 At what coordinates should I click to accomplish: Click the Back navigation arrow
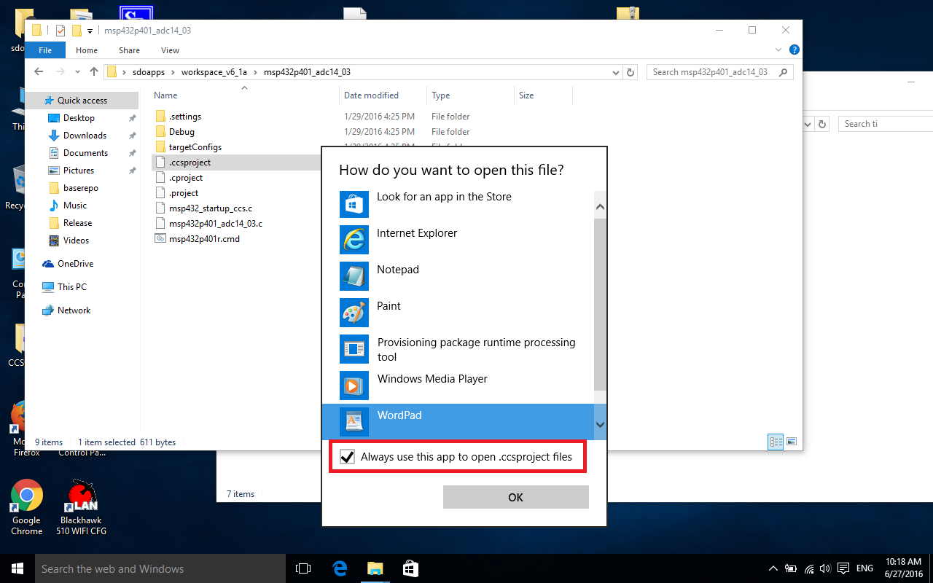tap(39, 72)
